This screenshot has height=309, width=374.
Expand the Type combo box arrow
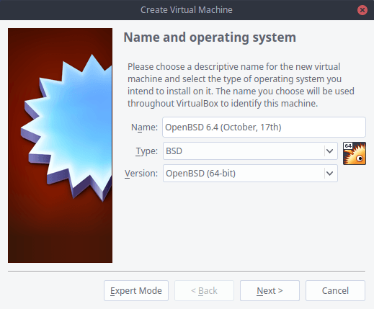(330, 151)
